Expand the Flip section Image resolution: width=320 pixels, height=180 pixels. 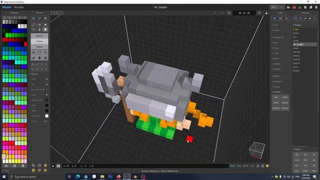point(275,43)
